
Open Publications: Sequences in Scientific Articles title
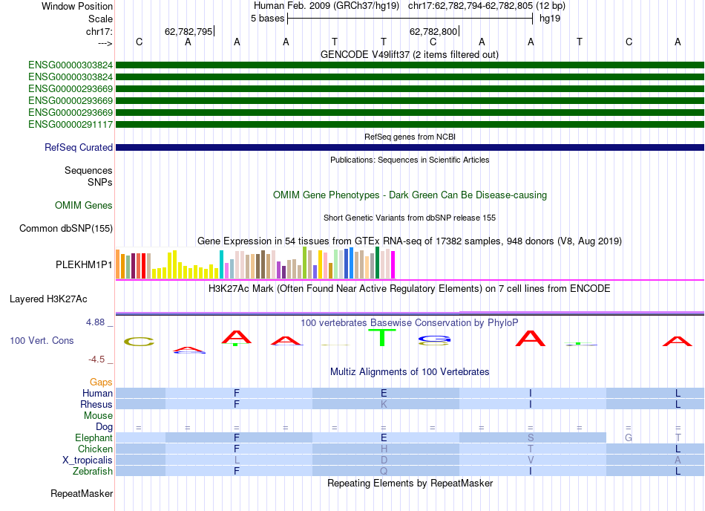click(410, 160)
